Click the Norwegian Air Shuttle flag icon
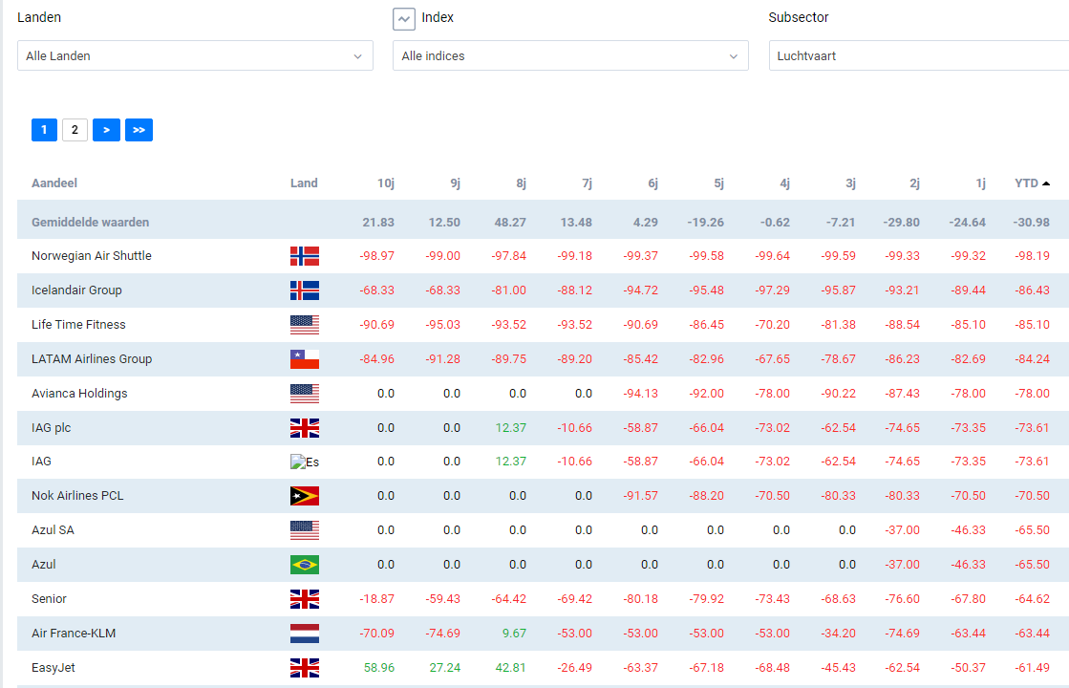Screen dimensions: 1069x688 point(305,256)
